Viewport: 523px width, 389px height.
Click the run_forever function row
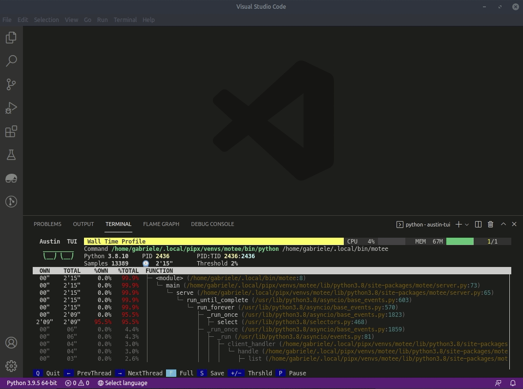272,307
